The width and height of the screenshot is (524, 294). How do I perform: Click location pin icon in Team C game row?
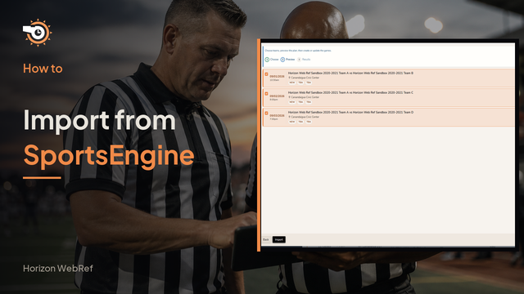pyautogui.click(x=289, y=97)
